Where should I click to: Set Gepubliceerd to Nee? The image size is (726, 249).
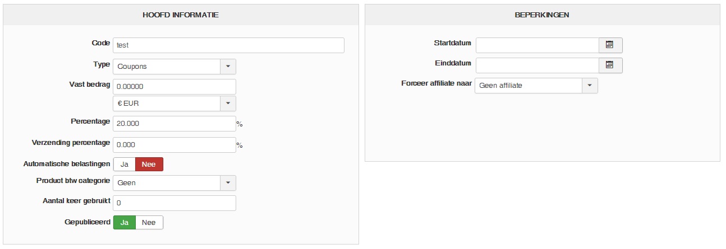[149, 223]
